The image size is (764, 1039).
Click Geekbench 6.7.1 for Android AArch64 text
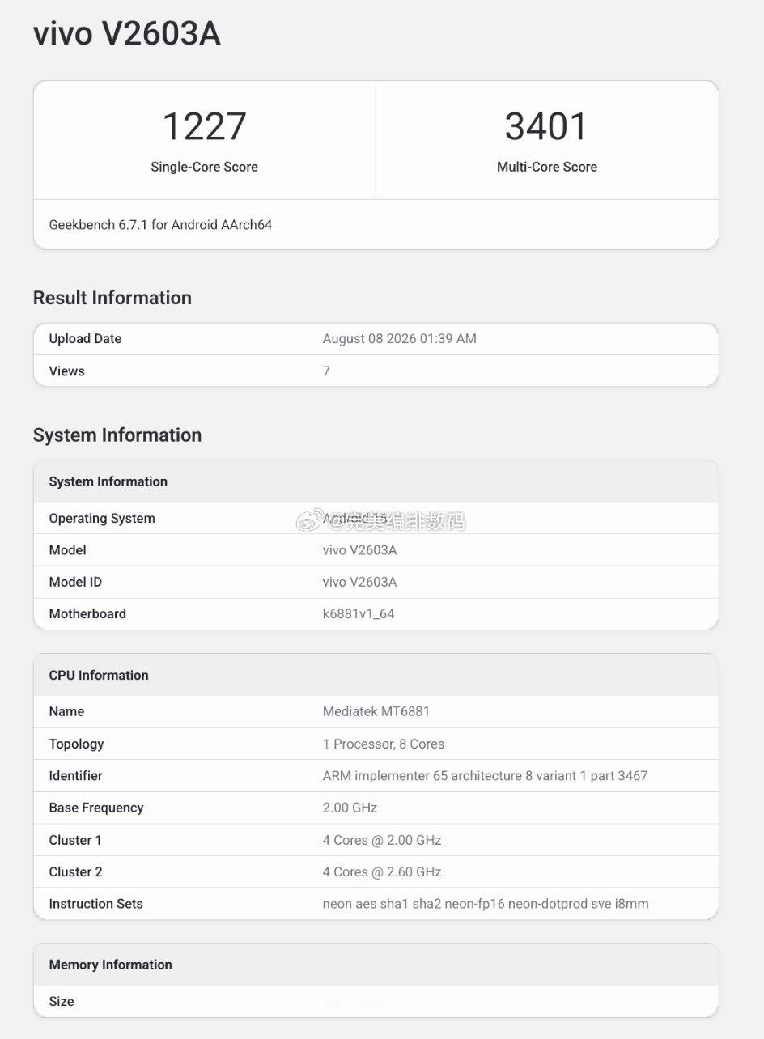[x=160, y=225]
